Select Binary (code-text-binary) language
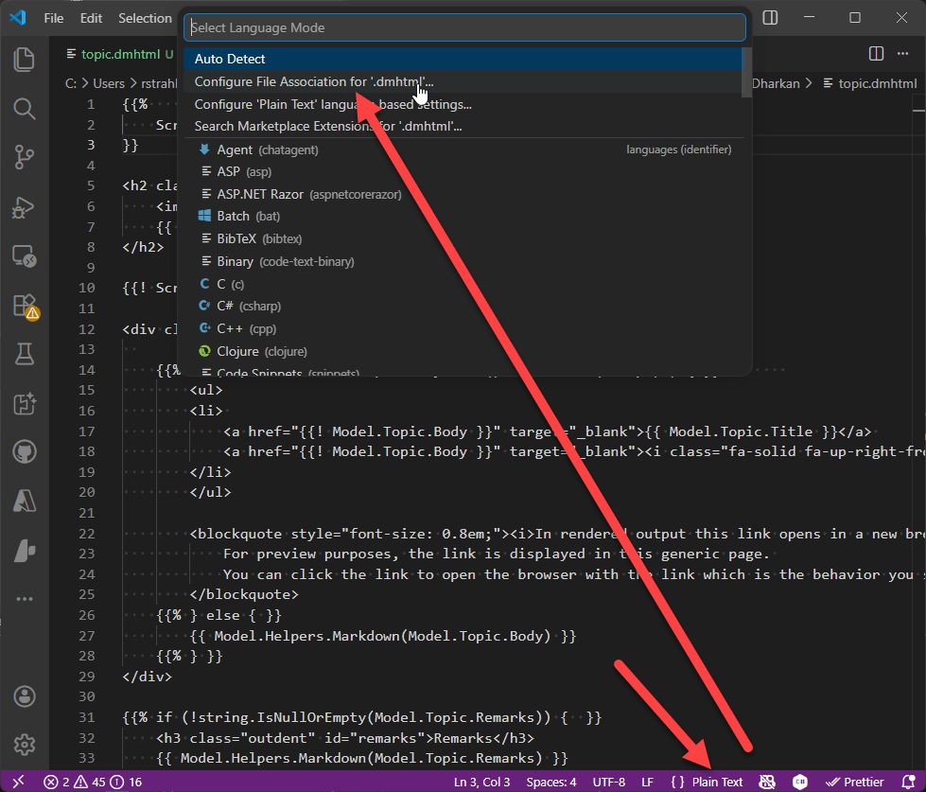Viewport: 926px width, 792px height. point(463,262)
